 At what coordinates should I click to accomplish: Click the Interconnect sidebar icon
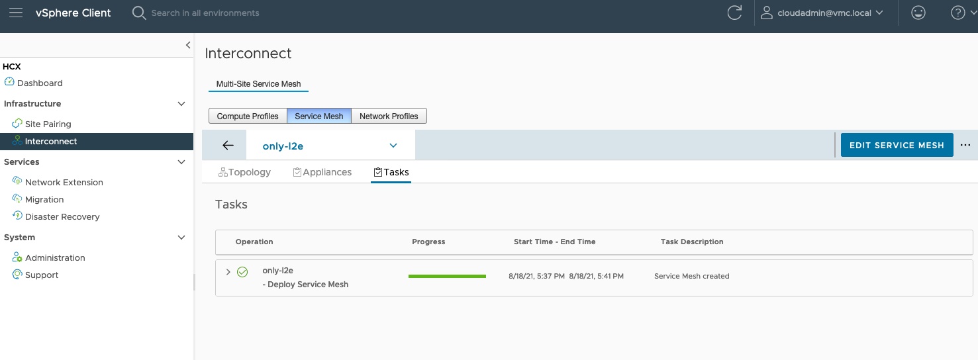click(x=17, y=140)
